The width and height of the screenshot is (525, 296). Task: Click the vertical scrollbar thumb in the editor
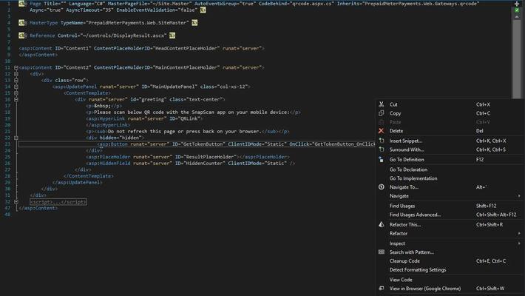coord(517,60)
